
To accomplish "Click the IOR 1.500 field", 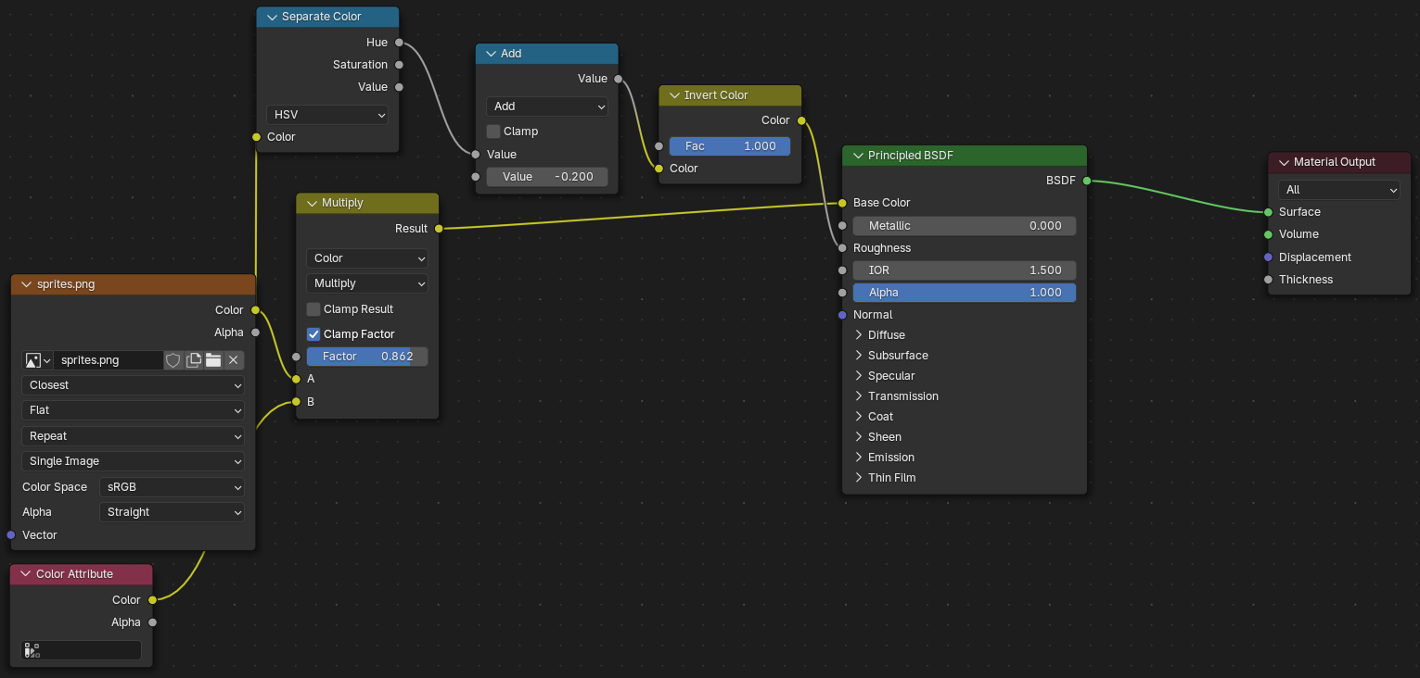I will pyautogui.click(x=965, y=270).
